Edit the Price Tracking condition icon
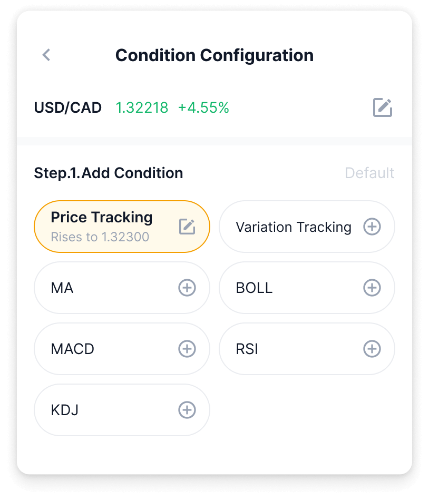429x500 pixels. coord(187,227)
